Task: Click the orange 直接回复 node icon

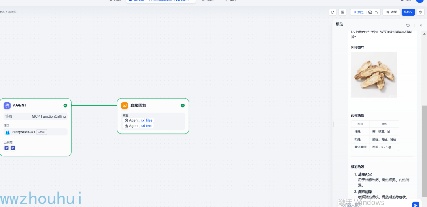Action: pos(125,106)
